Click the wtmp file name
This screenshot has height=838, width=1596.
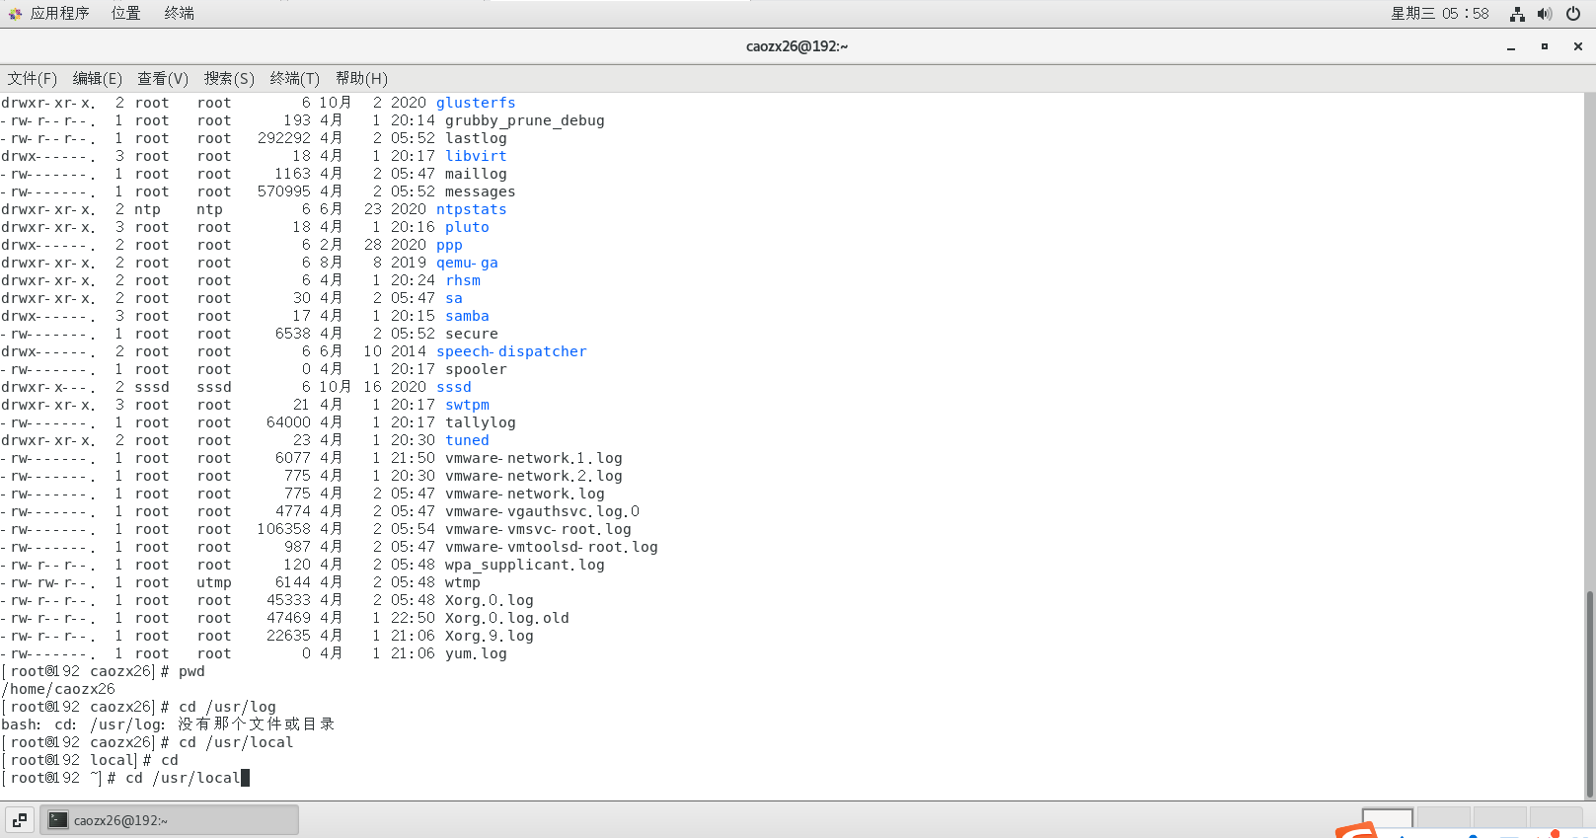[x=463, y=582]
